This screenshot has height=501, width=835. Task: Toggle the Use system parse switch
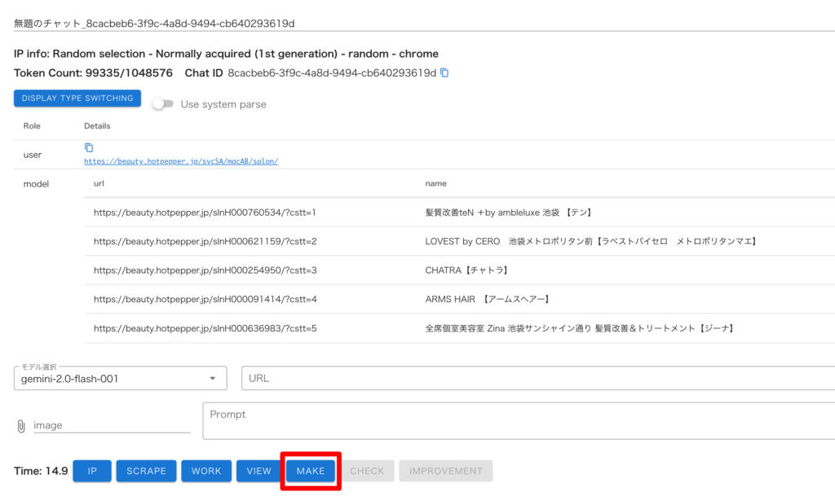tap(163, 104)
